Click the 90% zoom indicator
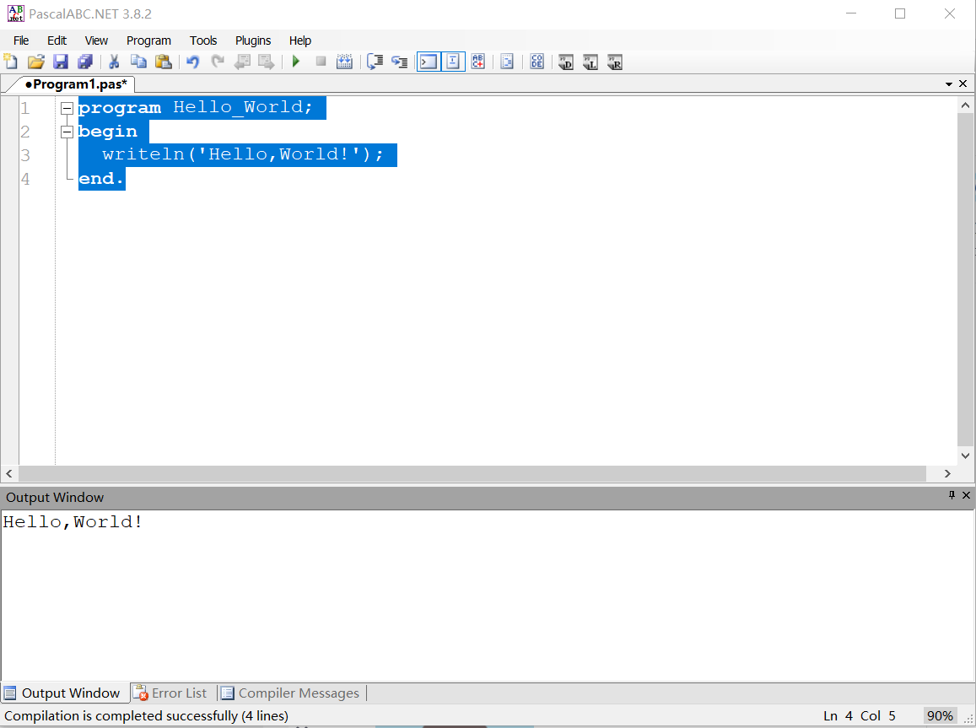The image size is (976, 728). point(939,716)
